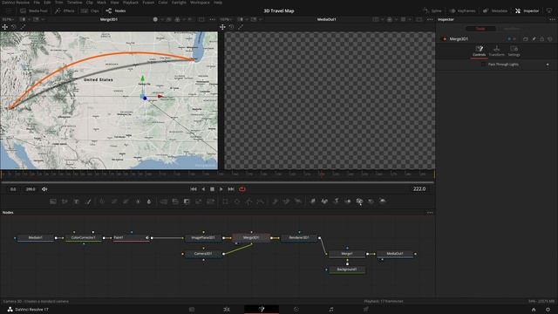Image resolution: width=558 pixels, height=314 pixels.
Task: Add an Ellipse mask from the toolbar
Action: 237,201
